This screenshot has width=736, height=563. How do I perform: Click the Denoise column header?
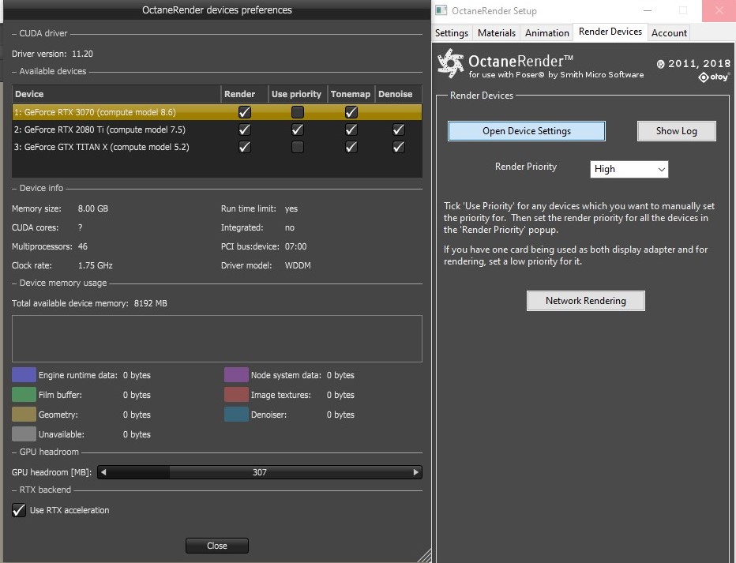tap(399, 94)
